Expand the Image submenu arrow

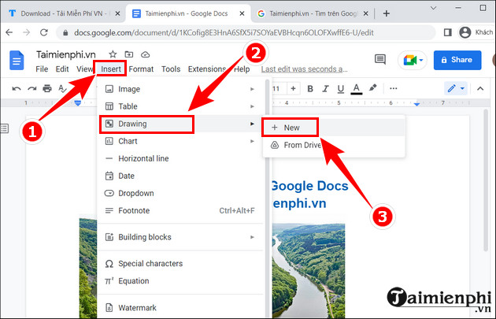coord(252,89)
